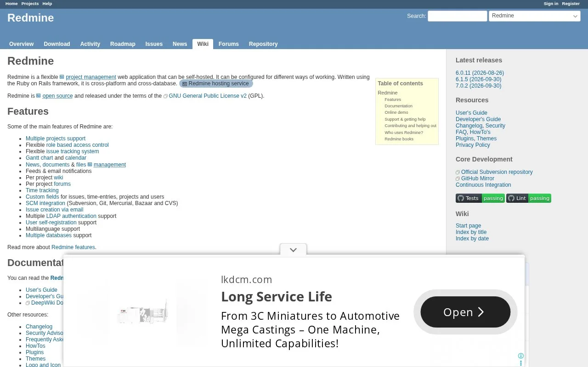Image resolution: width=588 pixels, height=367 pixels.
Task: Click the Home menu item
Action: tap(11, 4)
